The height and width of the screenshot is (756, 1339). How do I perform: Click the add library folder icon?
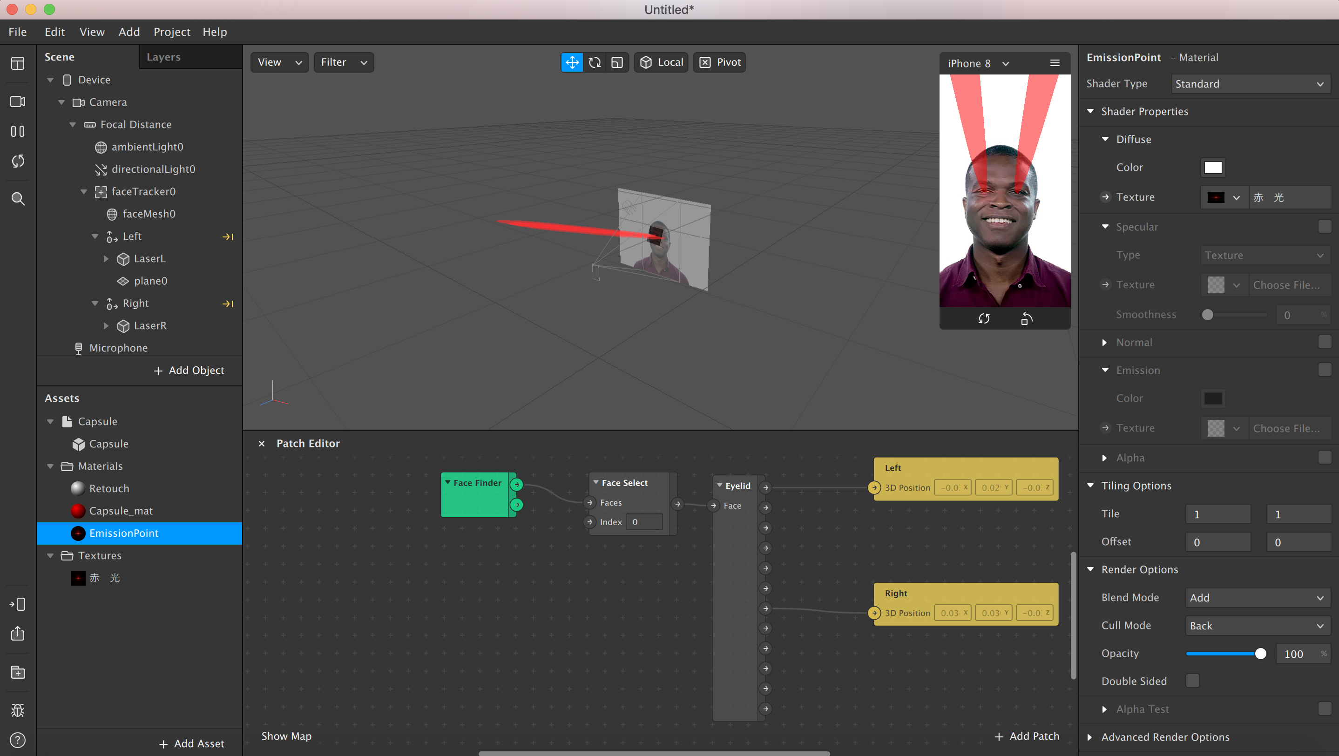(x=18, y=672)
